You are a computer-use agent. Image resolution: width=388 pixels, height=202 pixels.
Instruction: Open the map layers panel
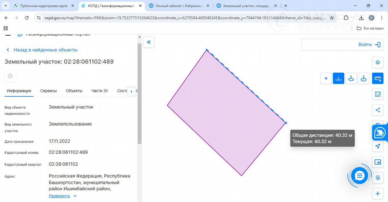[x=378, y=63]
